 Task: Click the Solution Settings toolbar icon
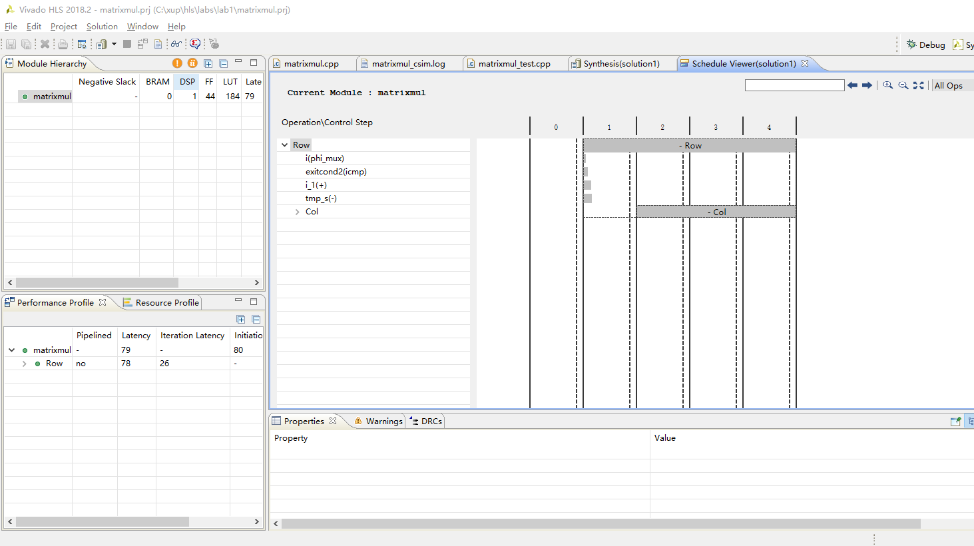(101, 44)
